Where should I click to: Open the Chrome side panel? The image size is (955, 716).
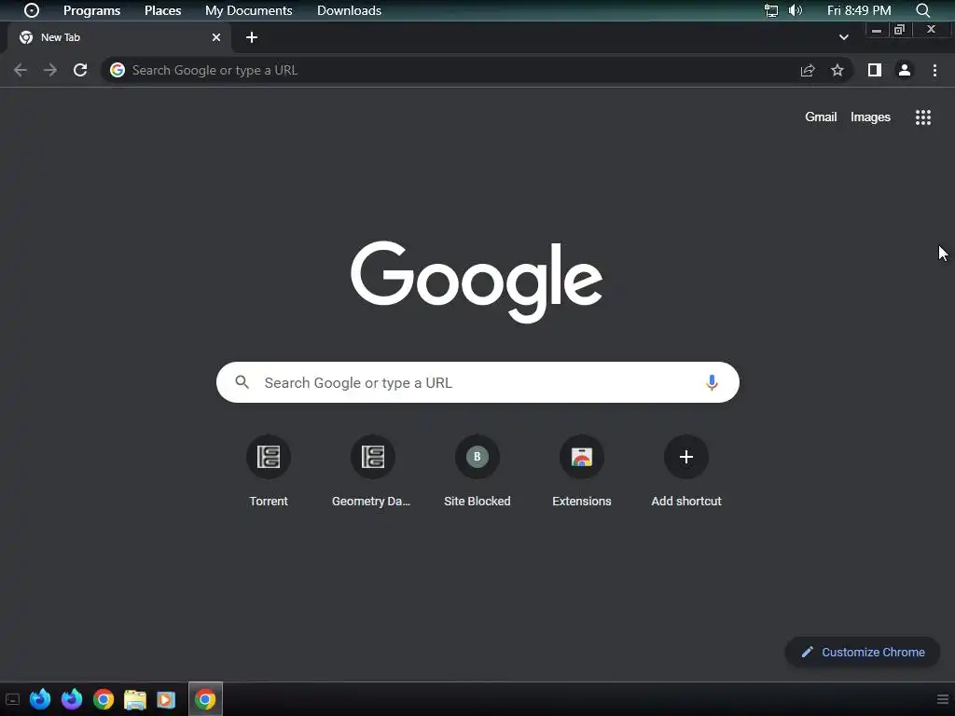[x=875, y=70]
